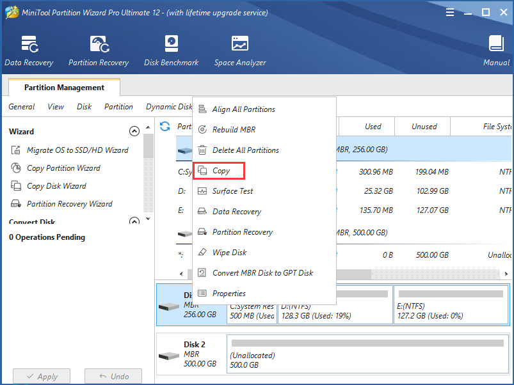This screenshot has width=514, height=385.
Task: Select the Disk 2 unallocated block
Action: pos(367,354)
